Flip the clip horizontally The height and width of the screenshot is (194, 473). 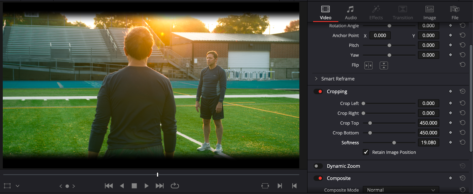[368, 65]
